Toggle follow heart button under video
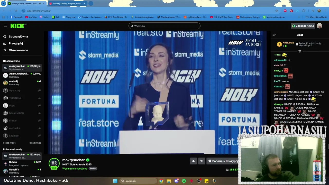 click(x=202, y=161)
